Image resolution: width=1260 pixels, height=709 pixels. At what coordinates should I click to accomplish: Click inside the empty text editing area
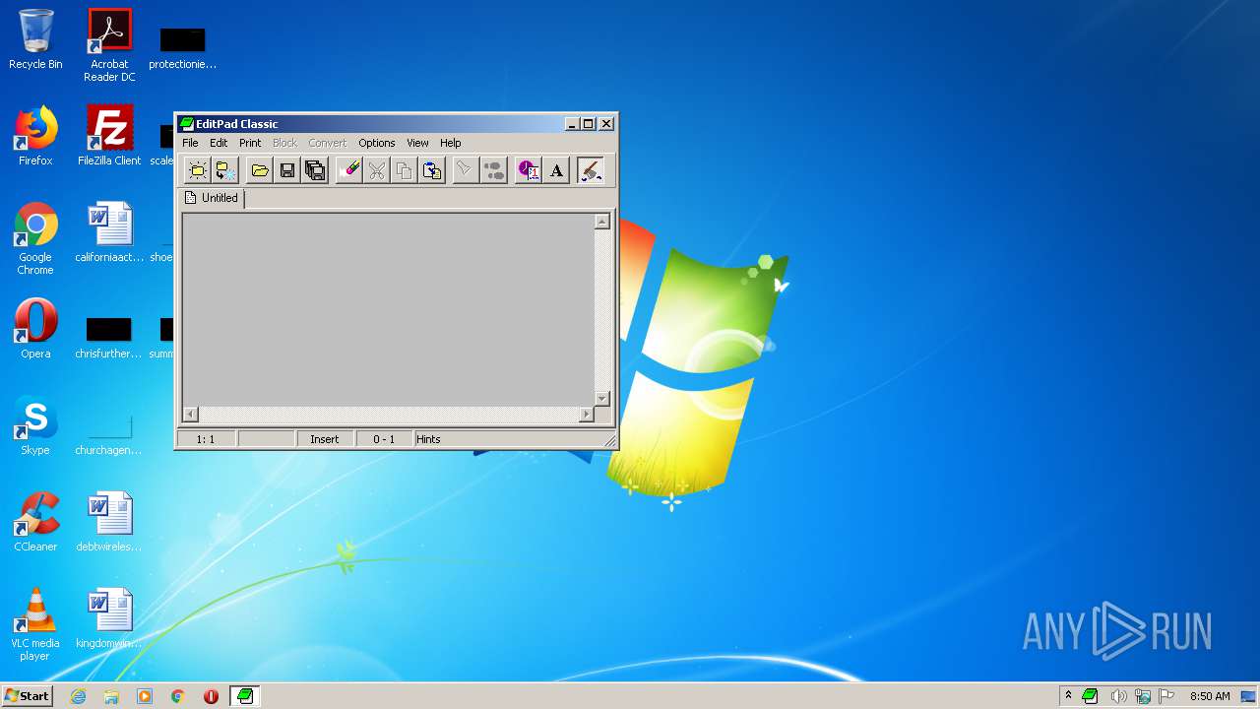[388, 309]
